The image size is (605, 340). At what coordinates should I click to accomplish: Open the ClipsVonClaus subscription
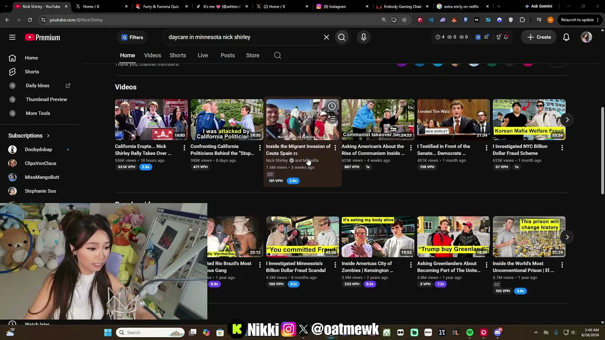(x=40, y=163)
